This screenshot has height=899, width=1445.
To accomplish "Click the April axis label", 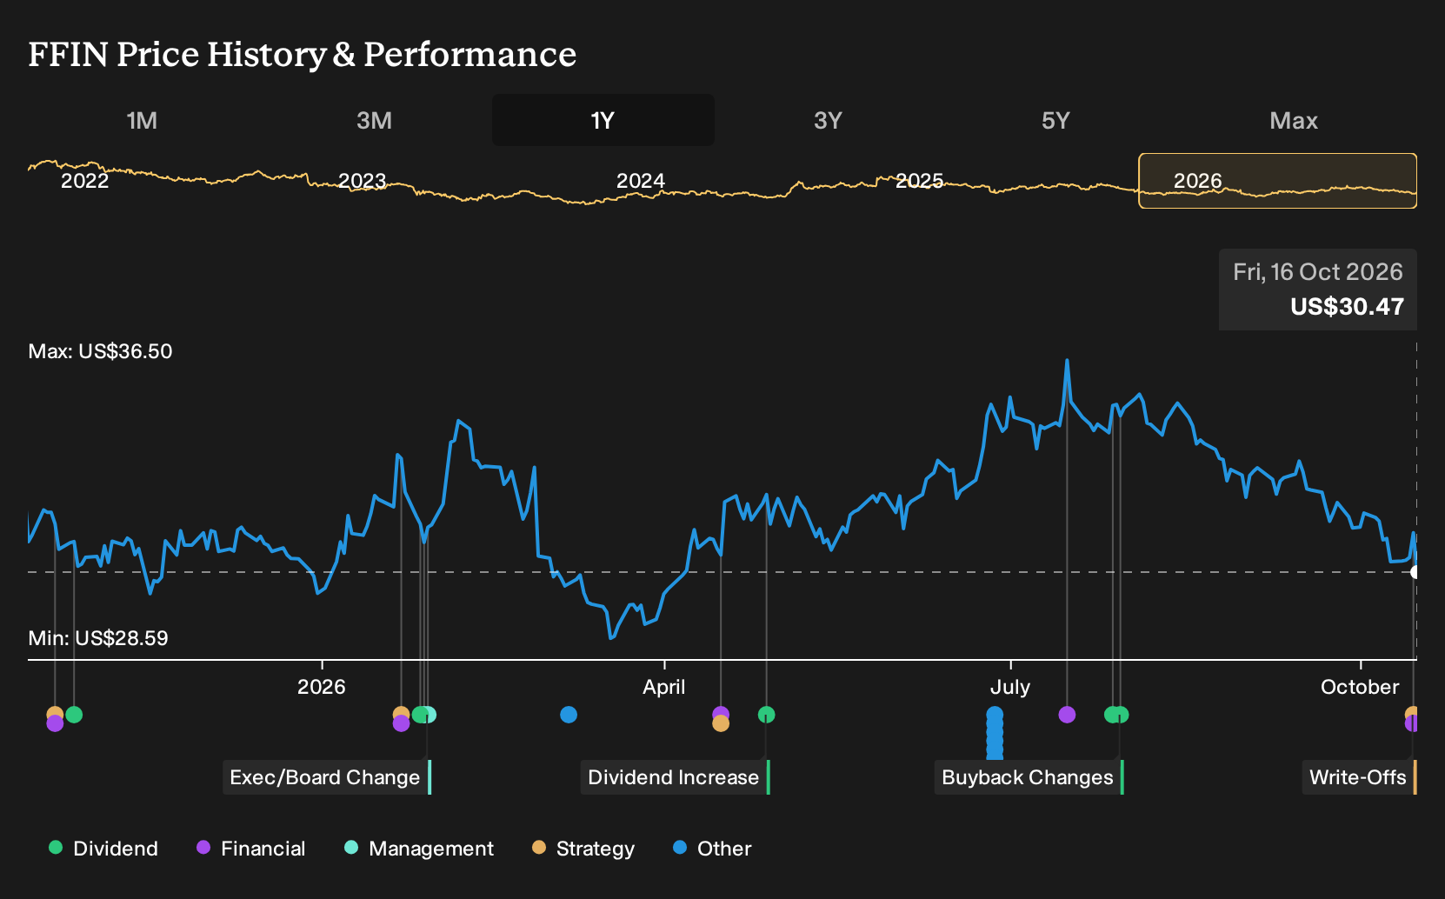I will click(664, 687).
